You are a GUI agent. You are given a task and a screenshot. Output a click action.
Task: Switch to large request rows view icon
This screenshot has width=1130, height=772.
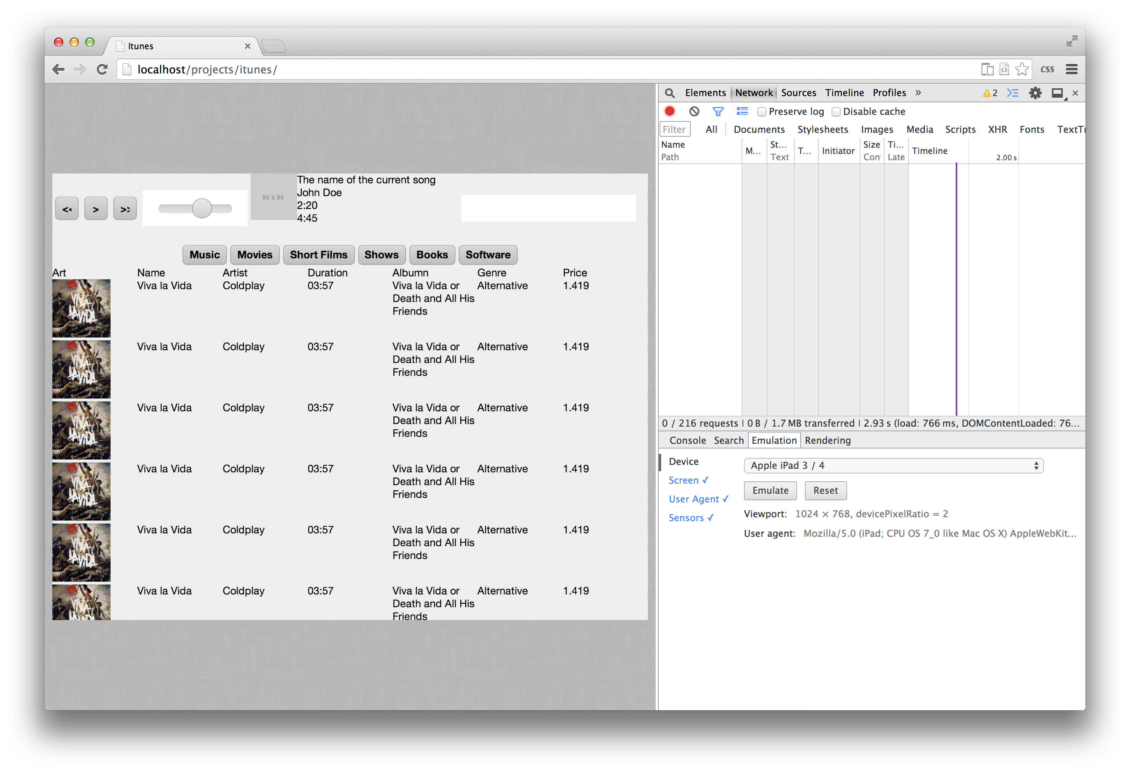tap(742, 111)
